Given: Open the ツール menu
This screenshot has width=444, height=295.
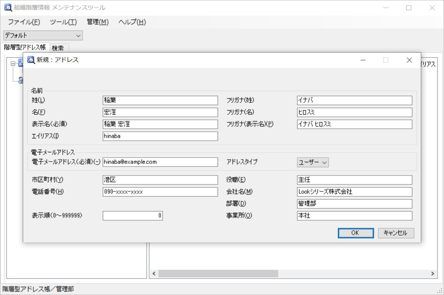Looking at the screenshot, I should (x=63, y=22).
